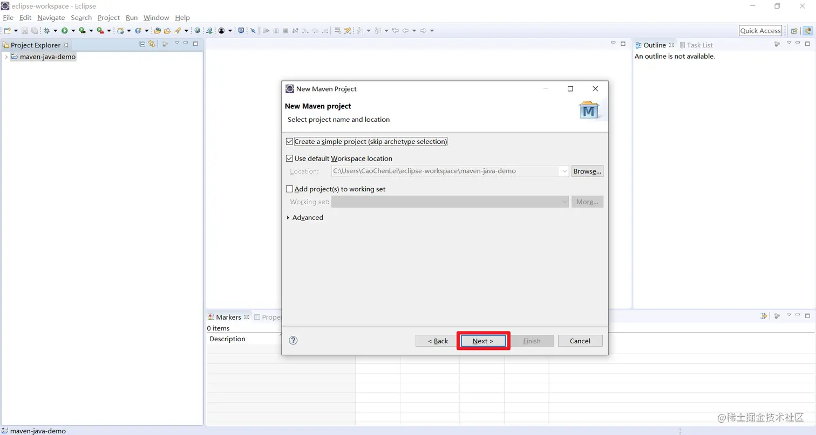Click the Skip All Breakpoints icon
Viewport: 816px width, 435px height.
[253, 31]
